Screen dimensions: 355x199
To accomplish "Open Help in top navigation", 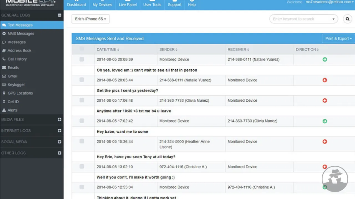I will coord(192,5).
